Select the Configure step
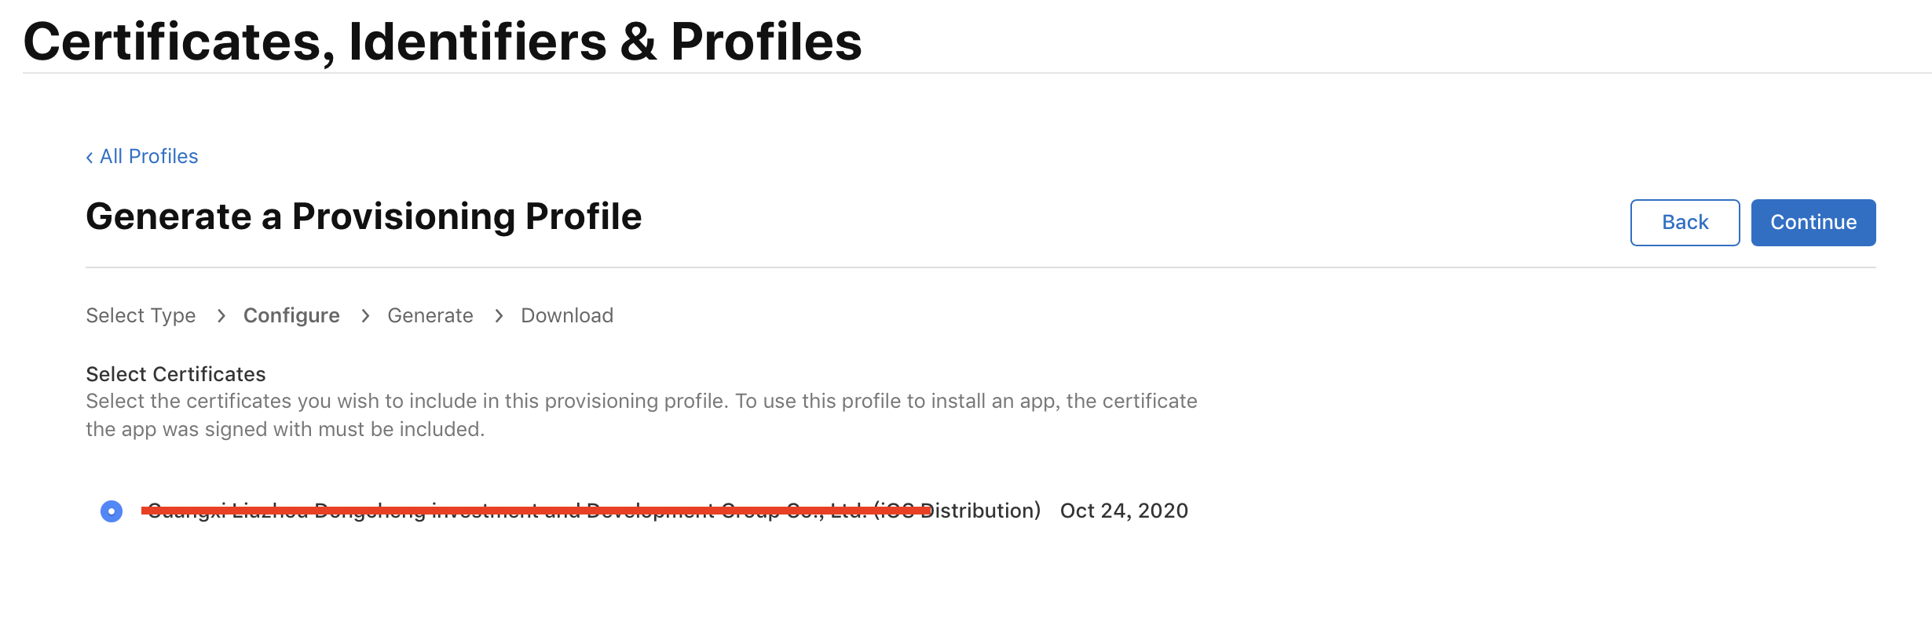1932x640 pixels. click(x=291, y=315)
